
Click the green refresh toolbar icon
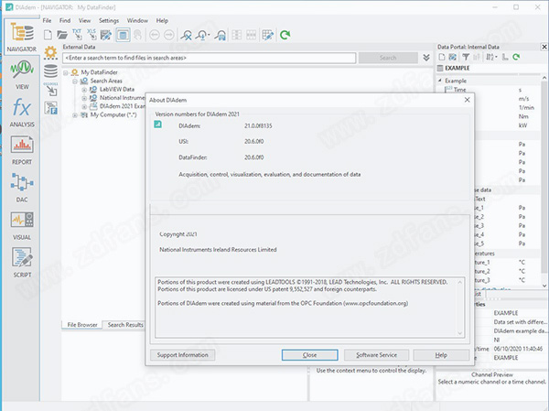tap(285, 35)
